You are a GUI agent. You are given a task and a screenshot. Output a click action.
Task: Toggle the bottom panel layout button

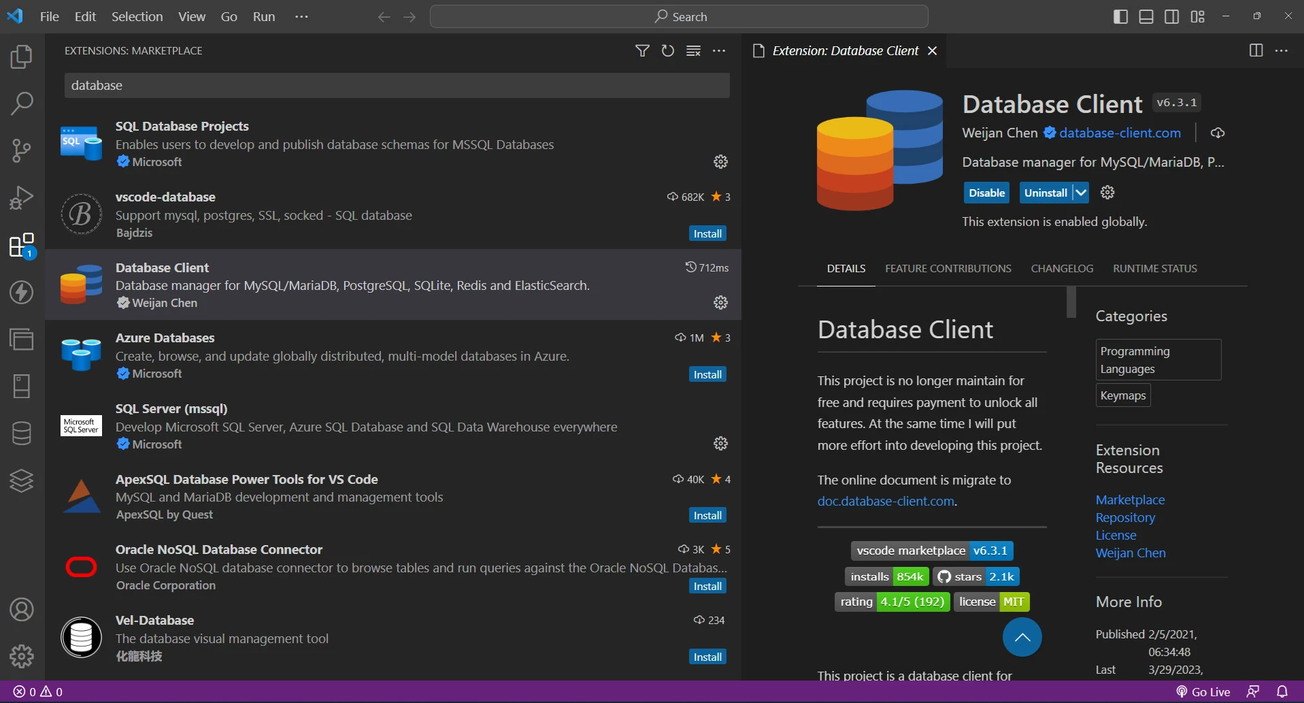(1146, 17)
